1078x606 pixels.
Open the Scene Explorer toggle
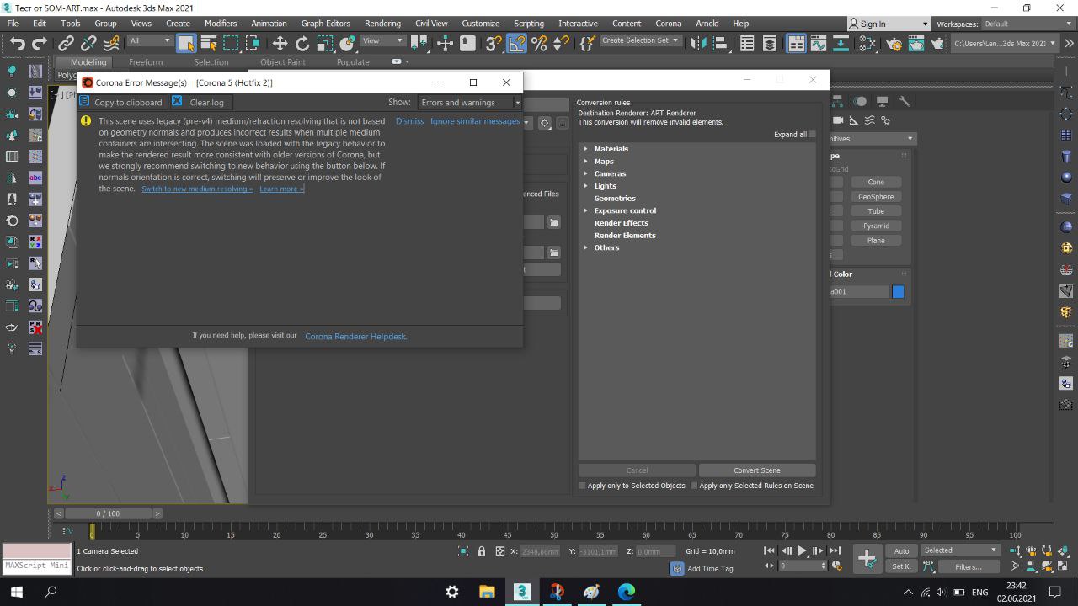(746, 43)
